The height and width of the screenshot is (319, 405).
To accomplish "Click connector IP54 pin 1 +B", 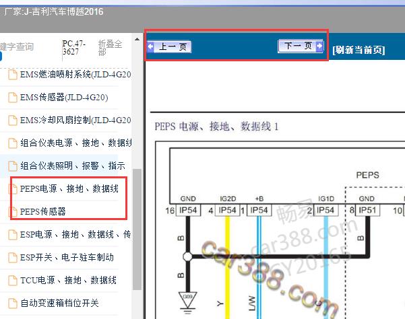I will 259,210.
